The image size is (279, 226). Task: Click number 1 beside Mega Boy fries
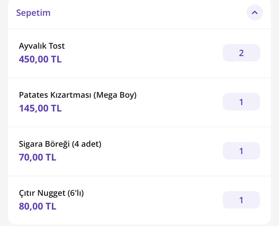click(x=241, y=102)
